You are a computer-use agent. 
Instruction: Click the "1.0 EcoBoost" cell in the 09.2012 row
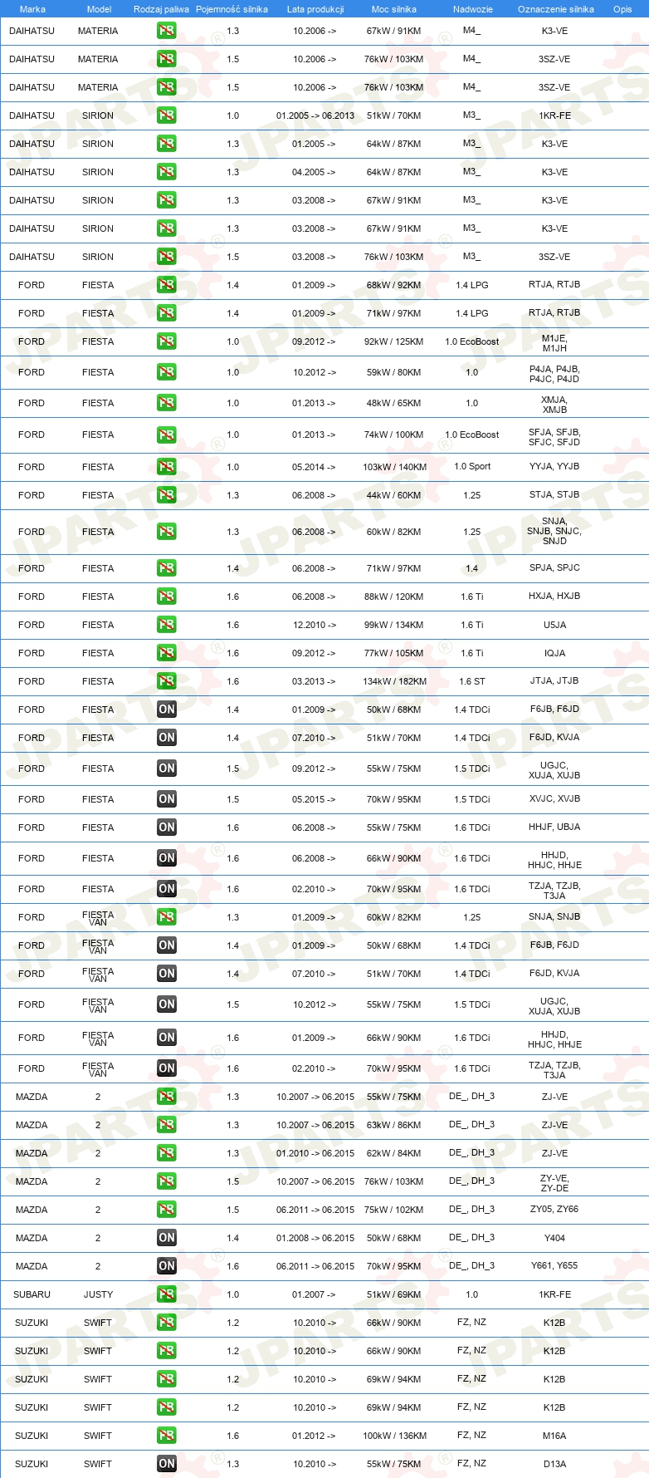tap(472, 341)
